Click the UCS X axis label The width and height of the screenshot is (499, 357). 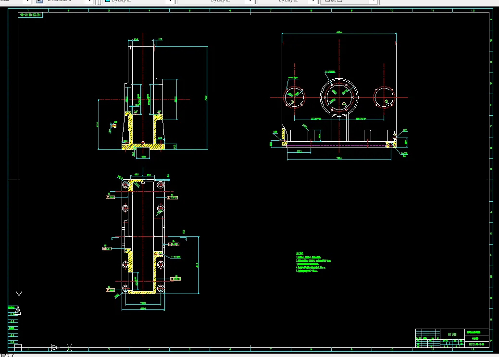tap(69, 348)
